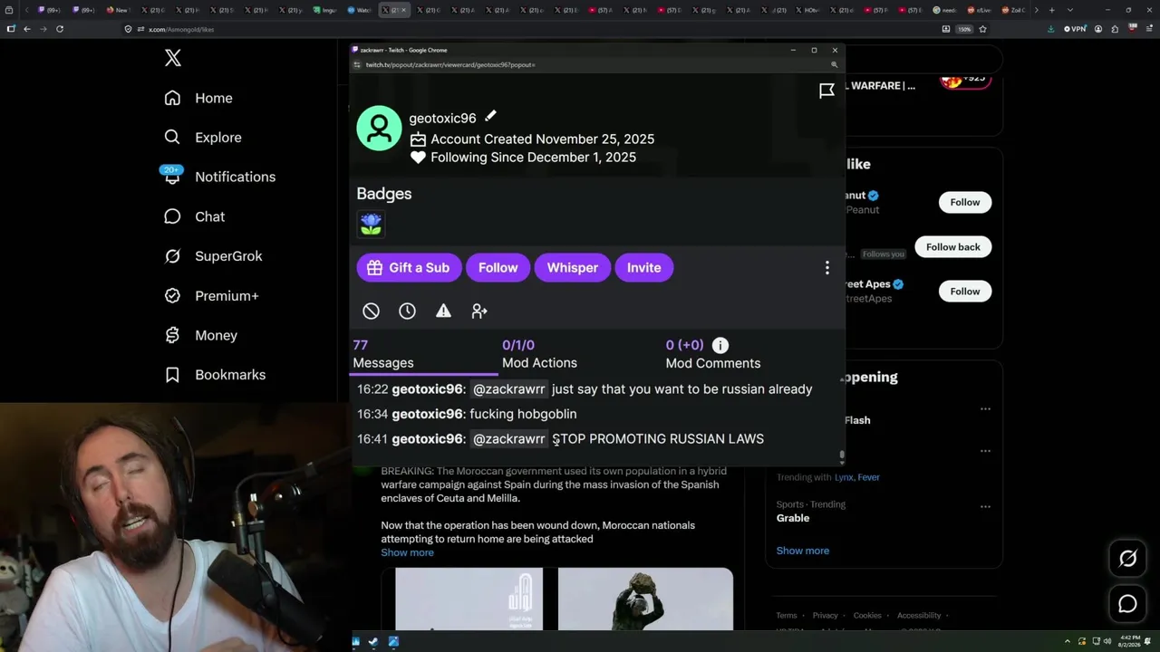Click the warn user triangle icon

click(443, 312)
